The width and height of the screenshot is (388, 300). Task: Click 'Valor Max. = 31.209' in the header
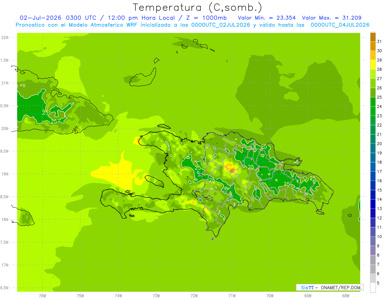332,18
